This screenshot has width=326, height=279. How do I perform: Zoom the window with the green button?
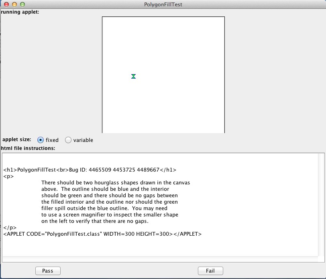click(x=22, y=4)
